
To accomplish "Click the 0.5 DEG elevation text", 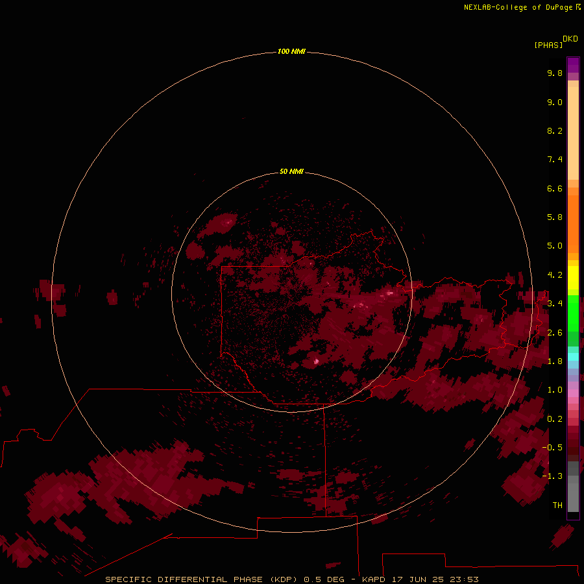I will 324,579.
